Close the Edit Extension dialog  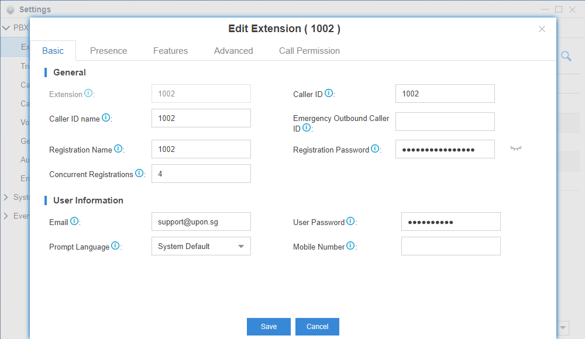tap(542, 29)
